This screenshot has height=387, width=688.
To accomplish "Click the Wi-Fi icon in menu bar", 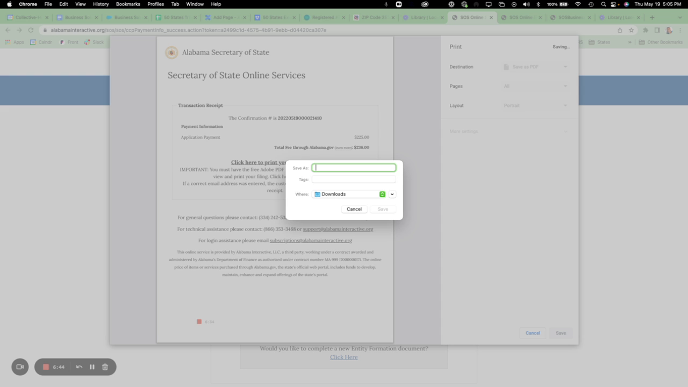I will pyautogui.click(x=578, y=4).
